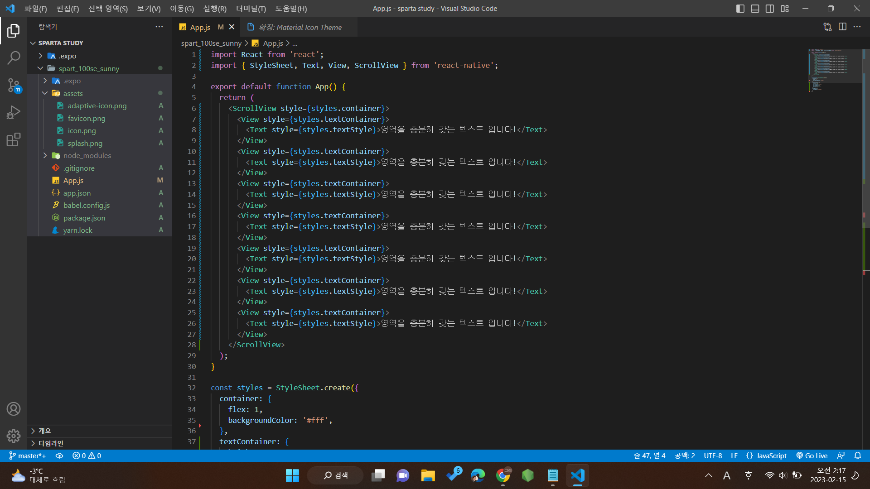Close the App.js editor tab
Viewport: 870px width, 489px height.
click(232, 27)
